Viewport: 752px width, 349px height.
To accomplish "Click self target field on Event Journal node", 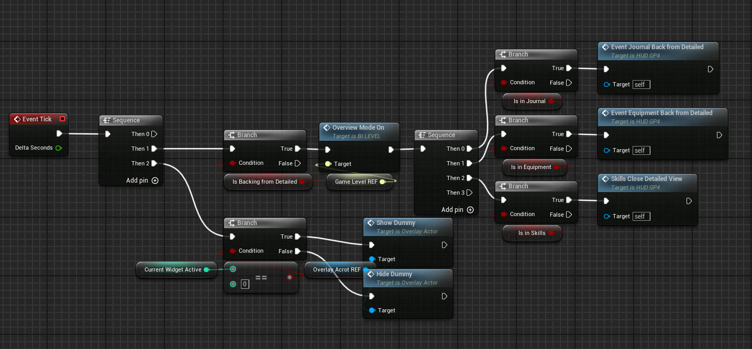I will tap(641, 84).
